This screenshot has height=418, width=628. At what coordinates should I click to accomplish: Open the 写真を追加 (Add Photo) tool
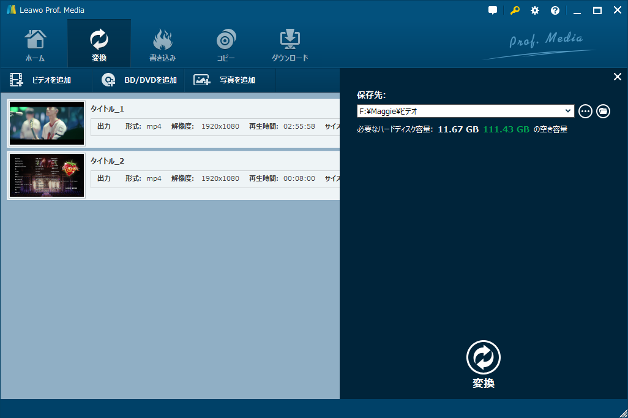coord(201,80)
